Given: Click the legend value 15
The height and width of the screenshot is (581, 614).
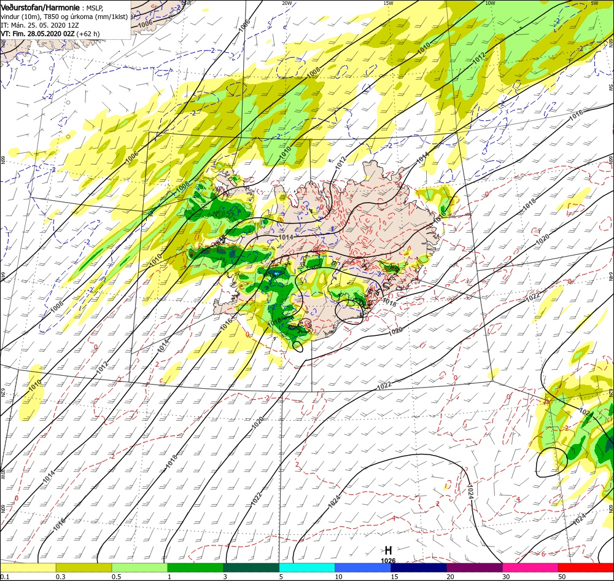Looking at the screenshot, I should [x=394, y=577].
